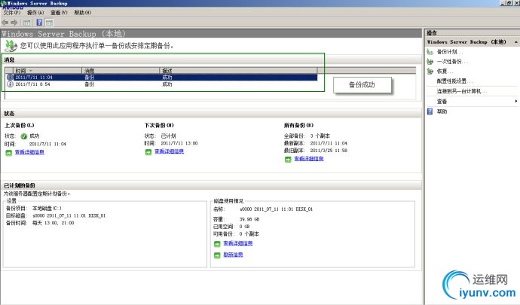
Task: Click the next backup time 2011/7/11 13:00
Action: coord(179,143)
